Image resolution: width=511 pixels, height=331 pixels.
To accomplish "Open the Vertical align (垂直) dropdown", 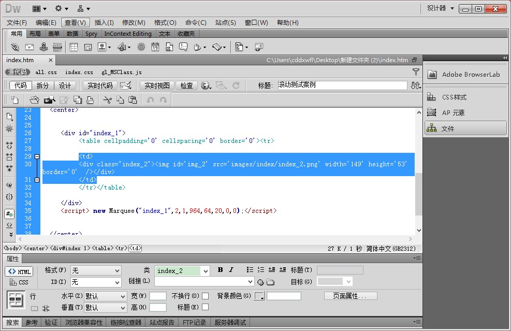I will click(105, 308).
